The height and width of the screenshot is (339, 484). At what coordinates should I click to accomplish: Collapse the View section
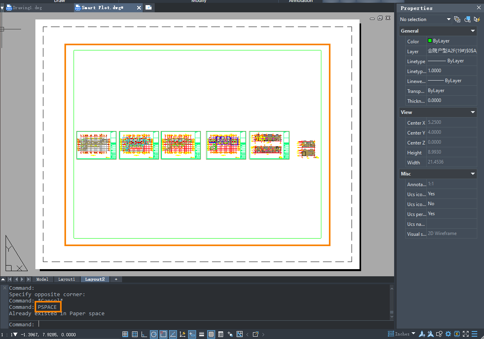[x=473, y=112]
